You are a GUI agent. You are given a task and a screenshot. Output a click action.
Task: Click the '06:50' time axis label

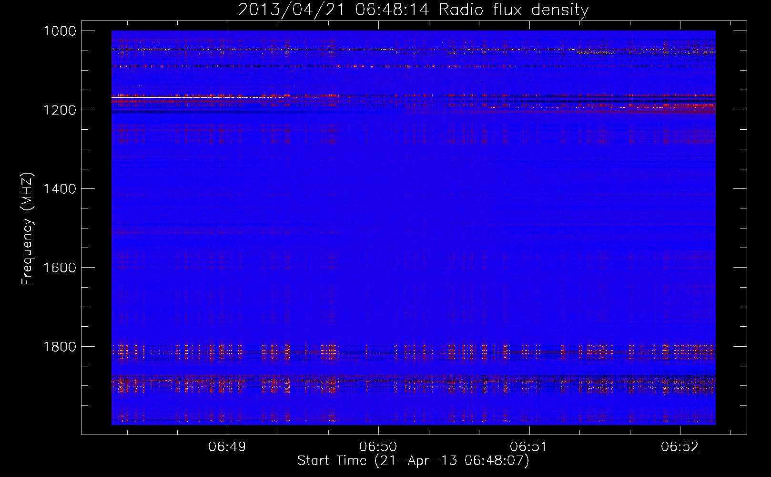378,447
